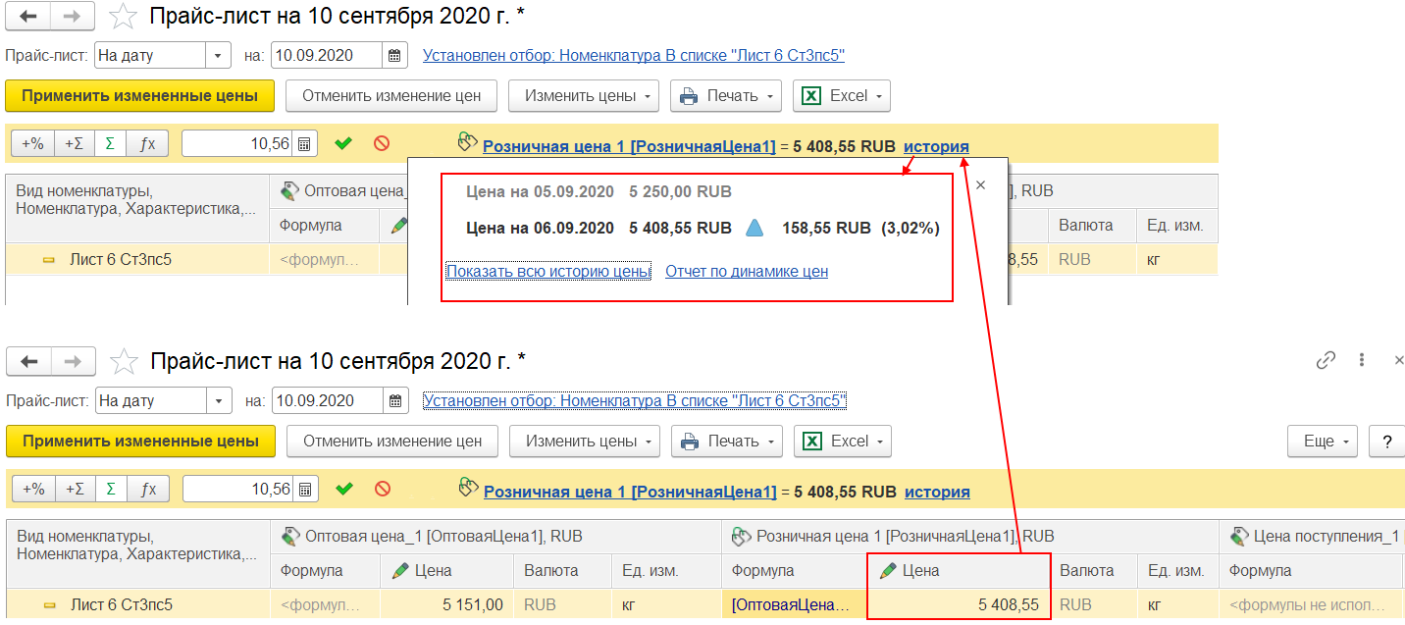Expand the На дату combo box in upper form

pyautogui.click(x=218, y=55)
